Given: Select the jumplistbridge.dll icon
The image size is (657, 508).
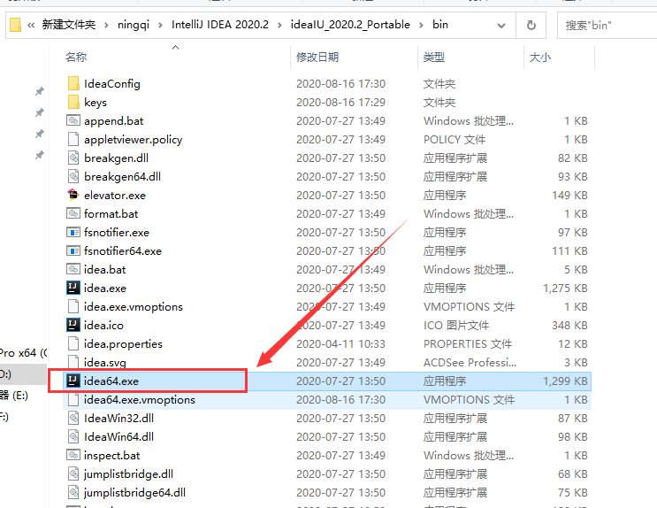Looking at the screenshot, I should 73,473.
